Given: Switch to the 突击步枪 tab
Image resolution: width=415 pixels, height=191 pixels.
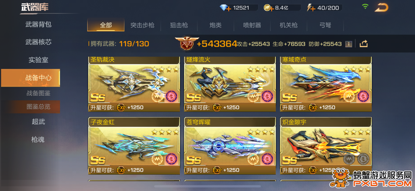Looking at the screenshot, I should point(142,25).
